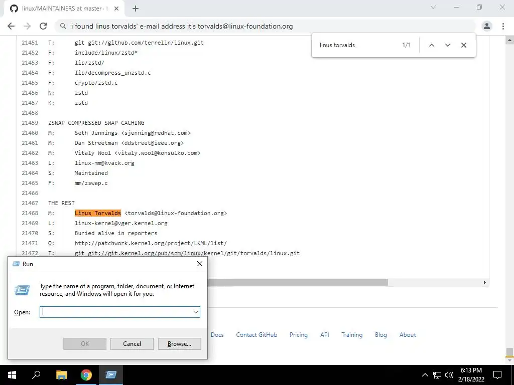Click the Chrome back arrow
This screenshot has height=385, width=514.
point(11,26)
